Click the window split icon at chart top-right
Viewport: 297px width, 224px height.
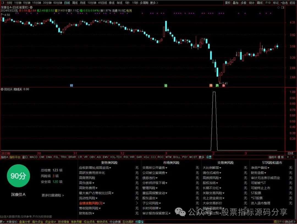click(x=283, y=7)
